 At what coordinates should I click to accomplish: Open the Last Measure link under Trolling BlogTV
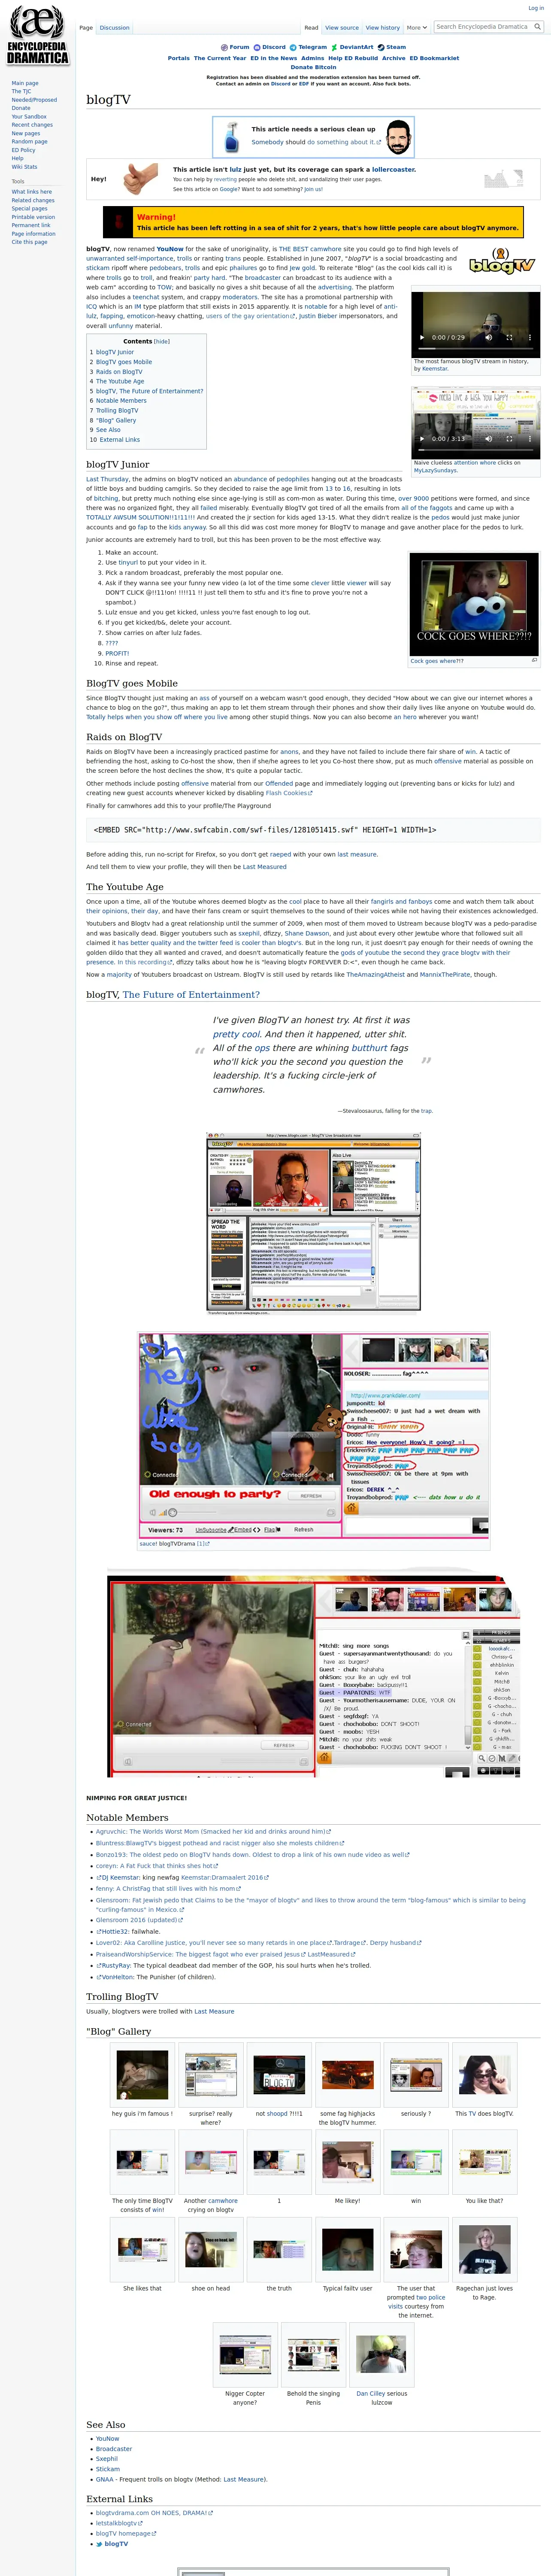214,2011
